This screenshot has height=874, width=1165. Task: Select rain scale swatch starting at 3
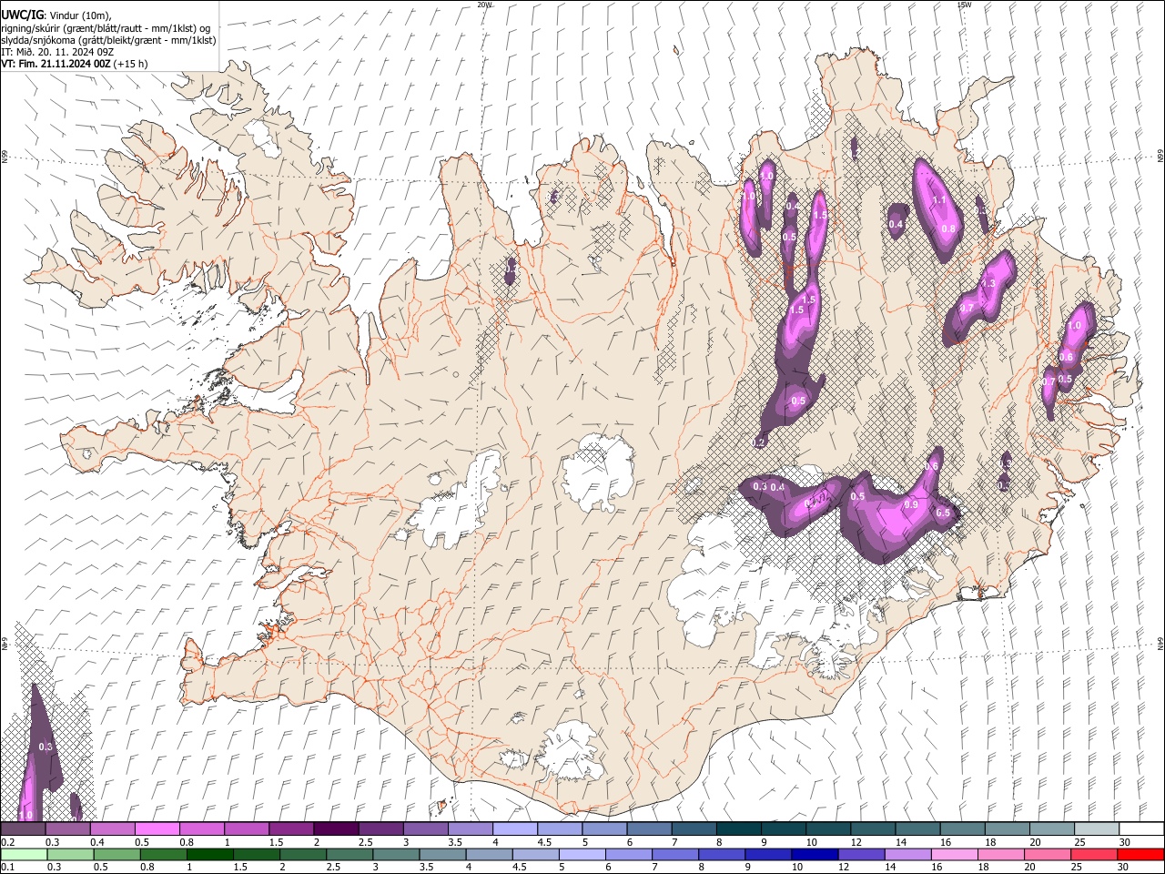point(396,855)
